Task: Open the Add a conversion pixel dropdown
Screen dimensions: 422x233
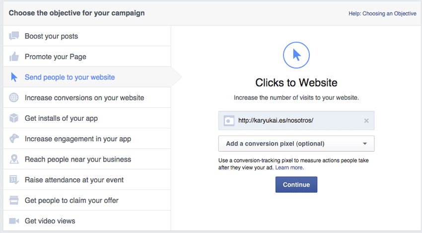Action: click(x=296, y=144)
